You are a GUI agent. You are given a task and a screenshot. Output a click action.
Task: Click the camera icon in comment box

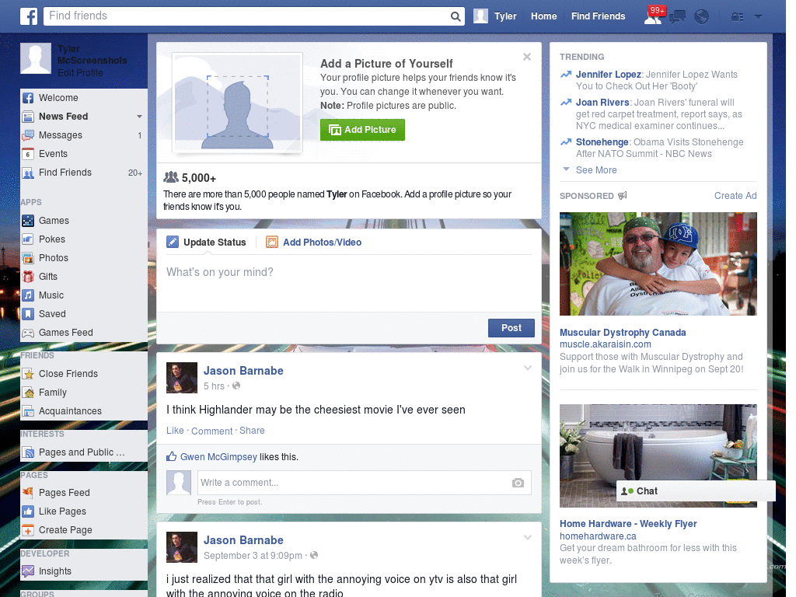click(518, 483)
